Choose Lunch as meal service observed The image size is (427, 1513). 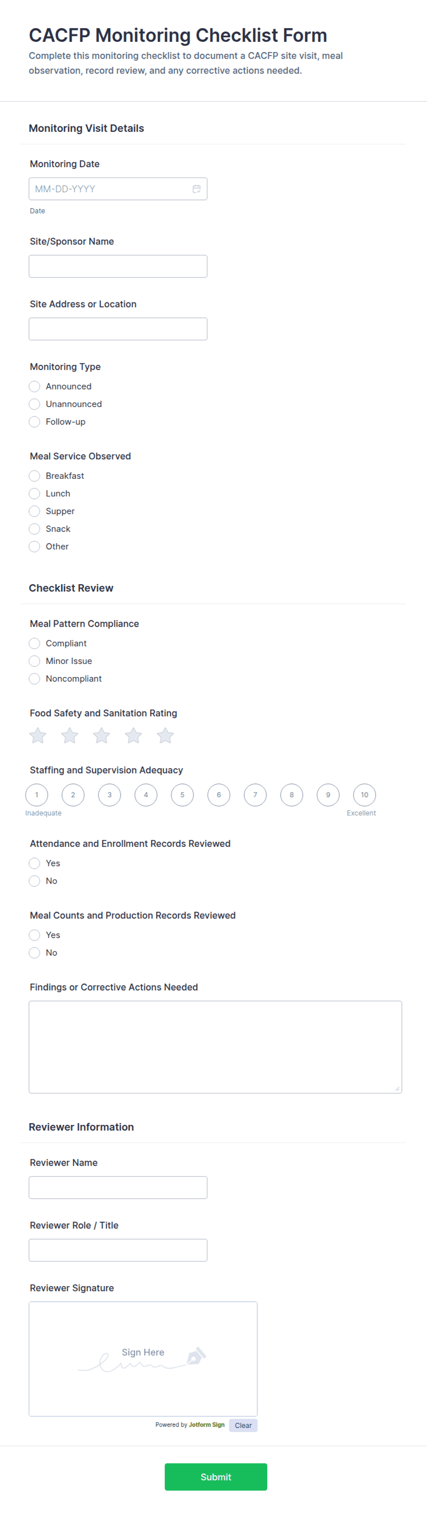[34, 493]
